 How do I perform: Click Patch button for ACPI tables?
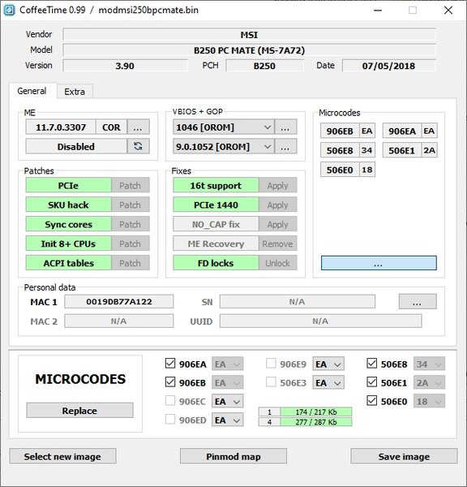point(131,263)
